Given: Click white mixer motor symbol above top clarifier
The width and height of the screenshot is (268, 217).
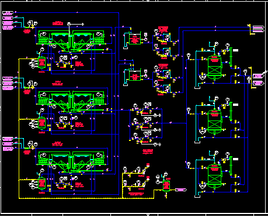Looking at the screenshot, I should [69, 24].
